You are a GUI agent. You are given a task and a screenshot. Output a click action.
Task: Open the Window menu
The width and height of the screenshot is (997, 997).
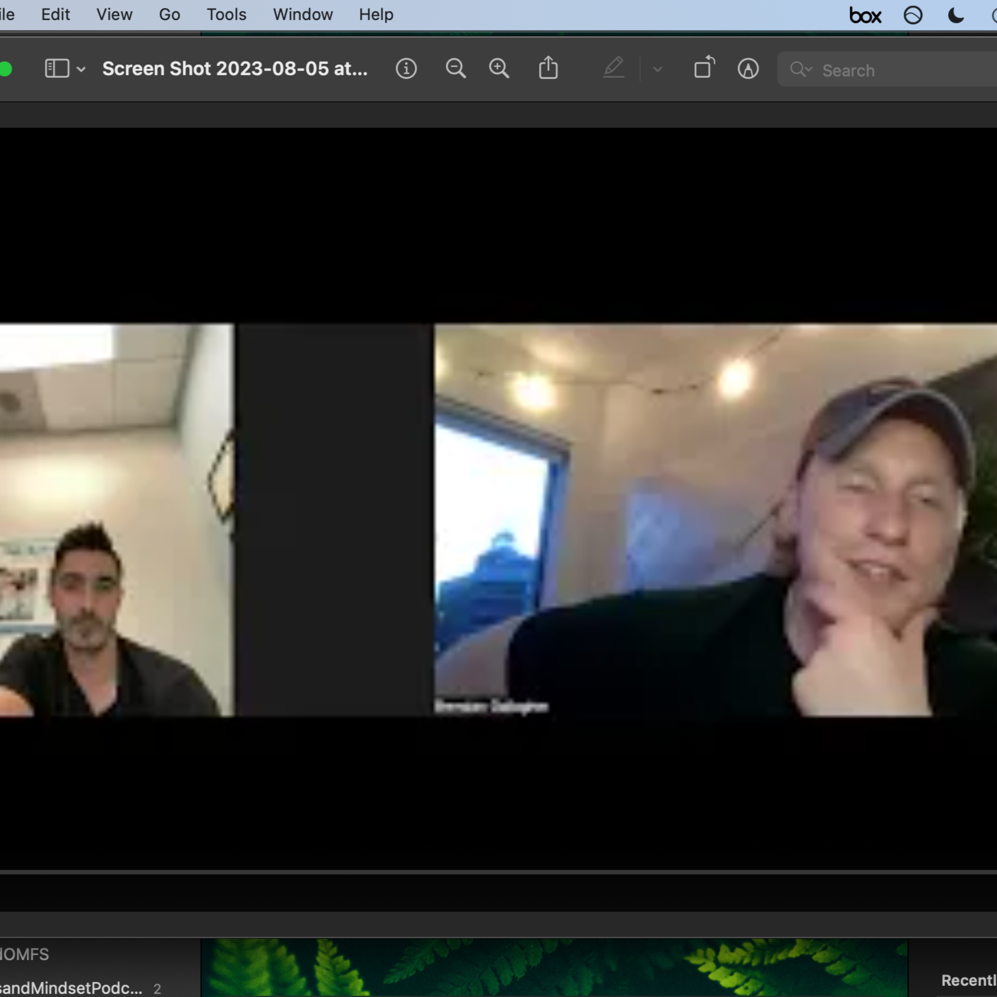(x=302, y=14)
